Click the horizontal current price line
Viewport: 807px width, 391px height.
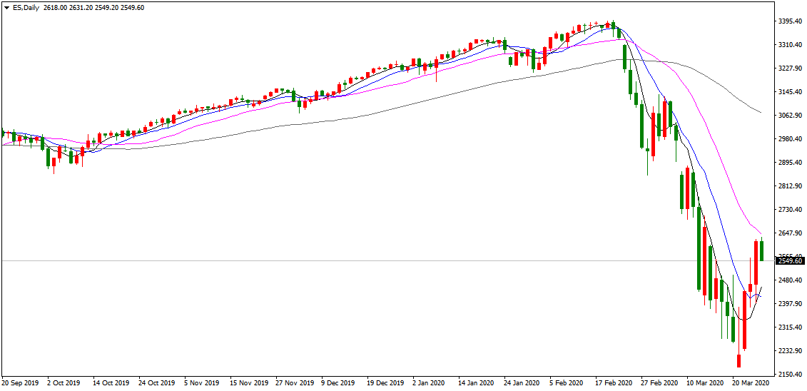[357, 261]
